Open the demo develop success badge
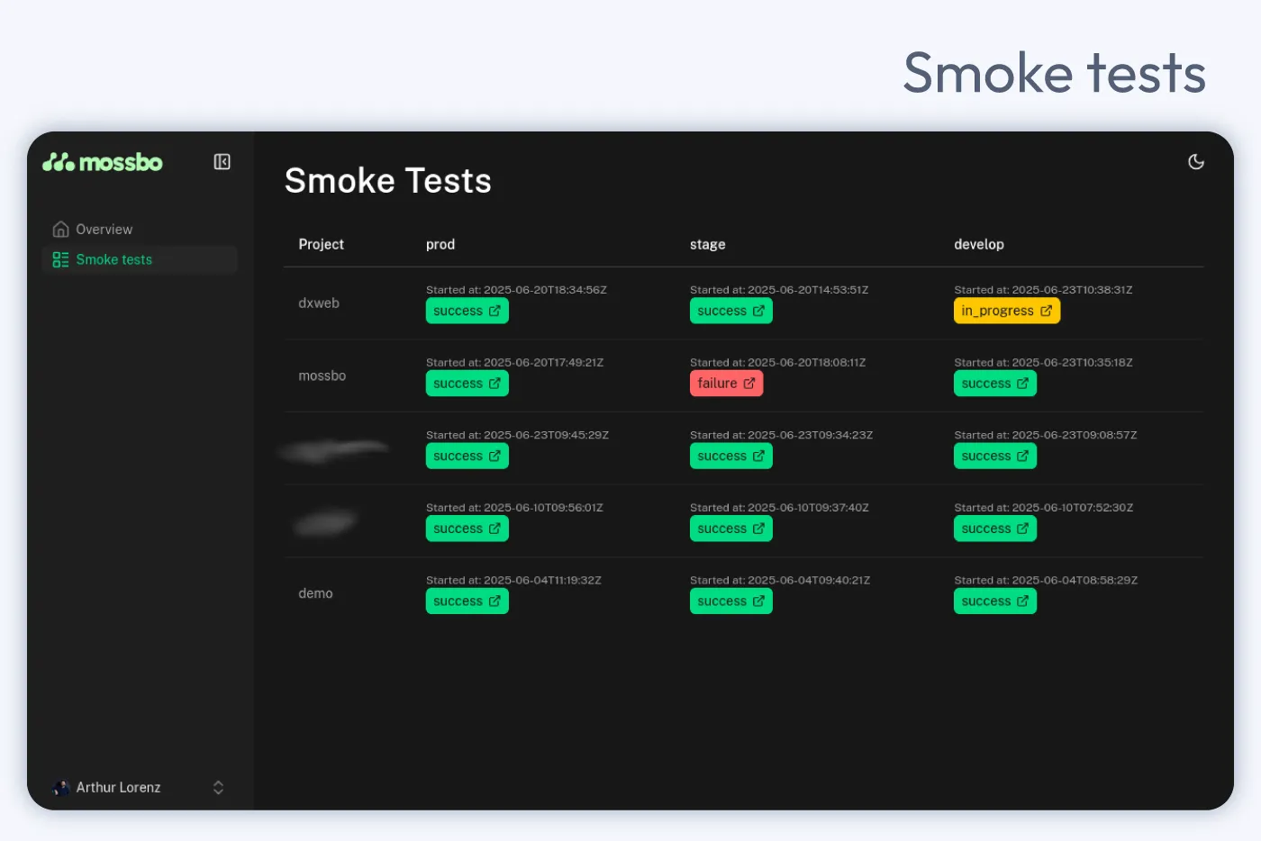 994,601
